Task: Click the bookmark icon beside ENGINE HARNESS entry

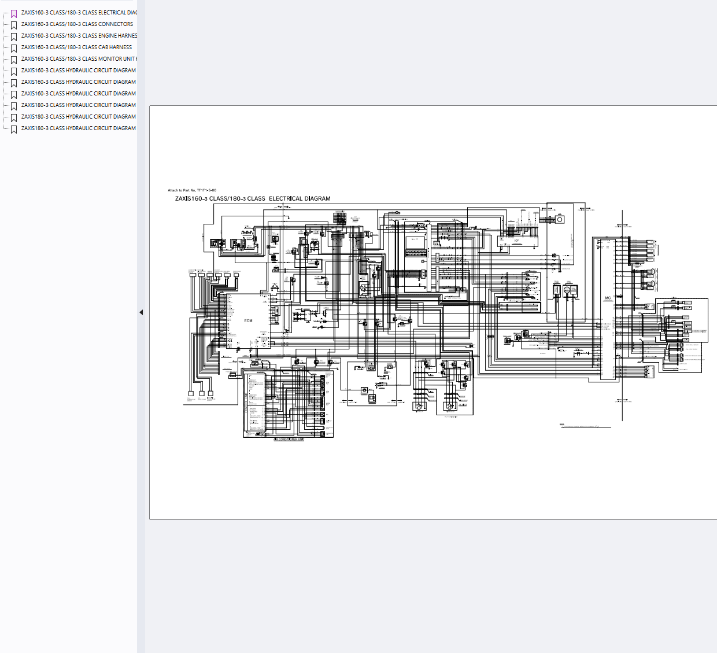Action: coord(14,36)
